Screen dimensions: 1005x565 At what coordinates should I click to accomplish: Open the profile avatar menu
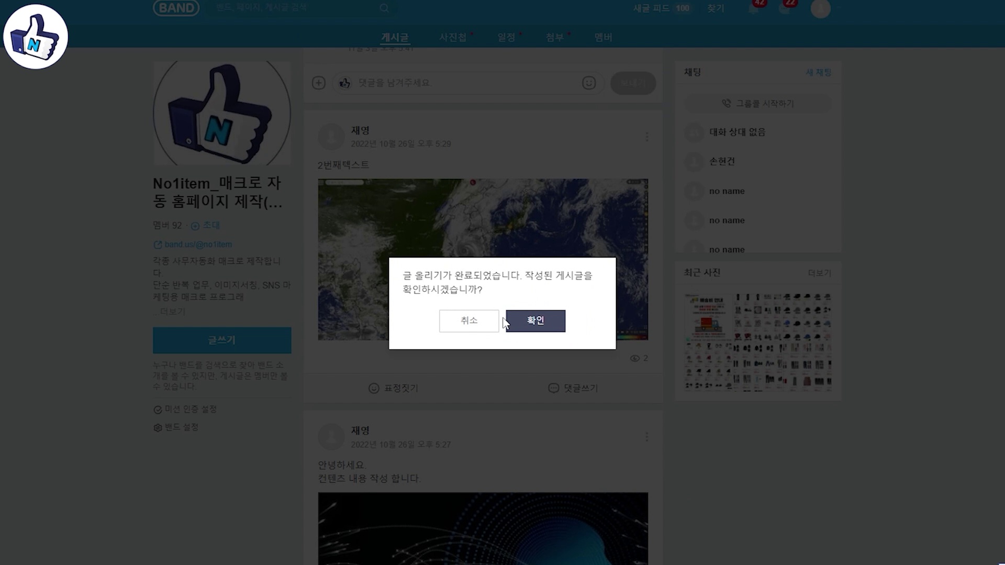tap(820, 8)
